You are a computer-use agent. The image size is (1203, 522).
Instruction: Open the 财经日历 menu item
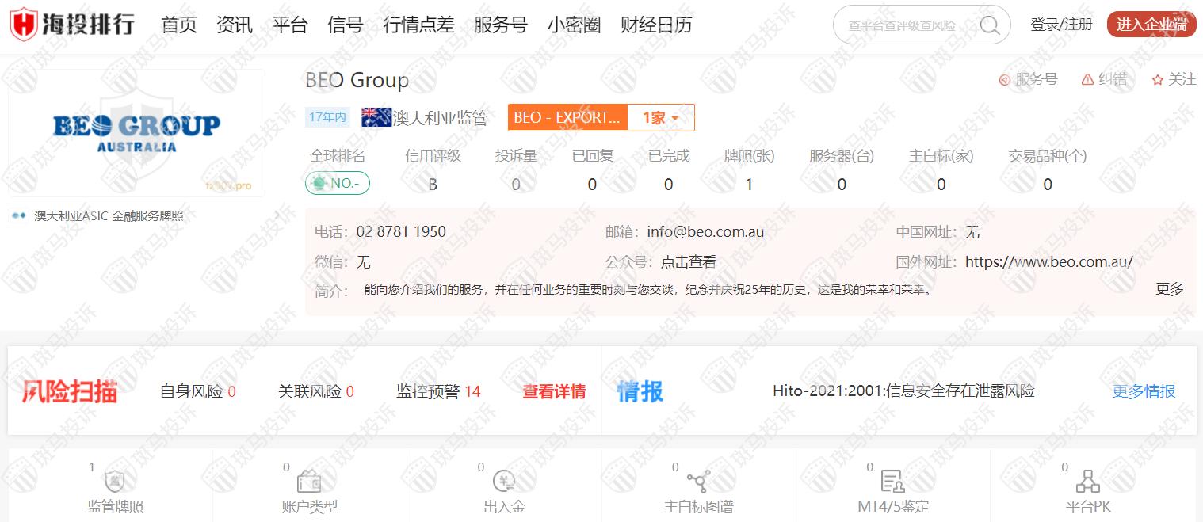(x=655, y=25)
